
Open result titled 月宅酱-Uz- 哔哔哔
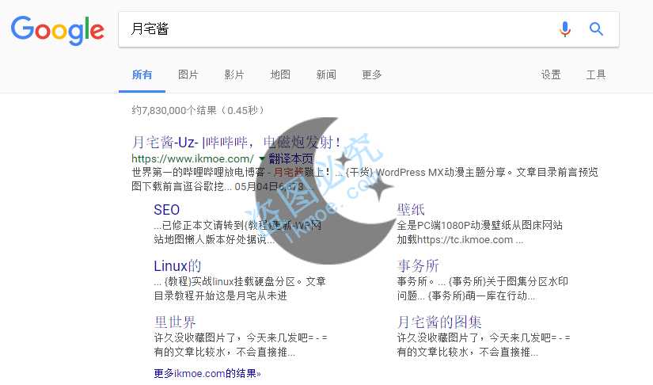[236, 143]
